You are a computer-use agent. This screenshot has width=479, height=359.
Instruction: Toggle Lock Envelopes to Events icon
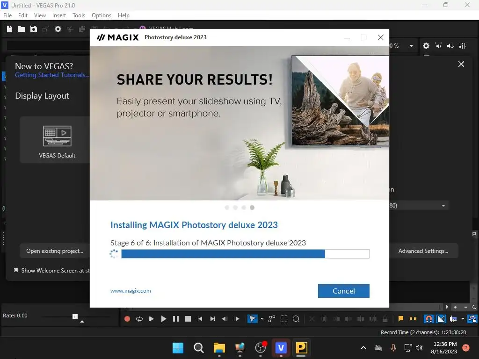[x=472, y=319]
